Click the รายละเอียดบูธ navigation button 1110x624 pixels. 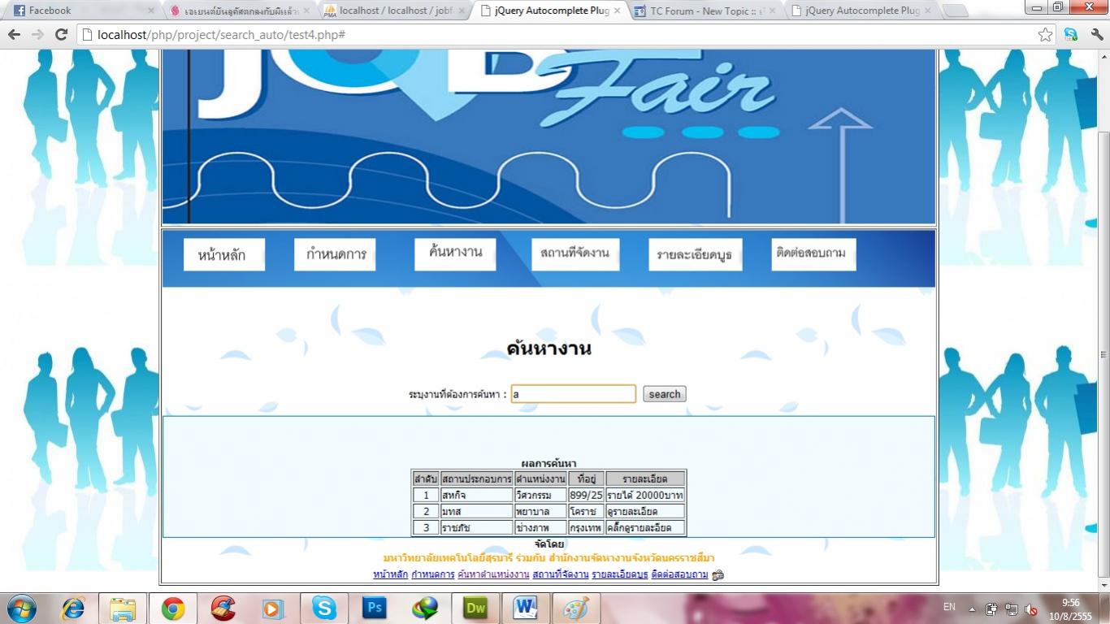pyautogui.click(x=695, y=254)
